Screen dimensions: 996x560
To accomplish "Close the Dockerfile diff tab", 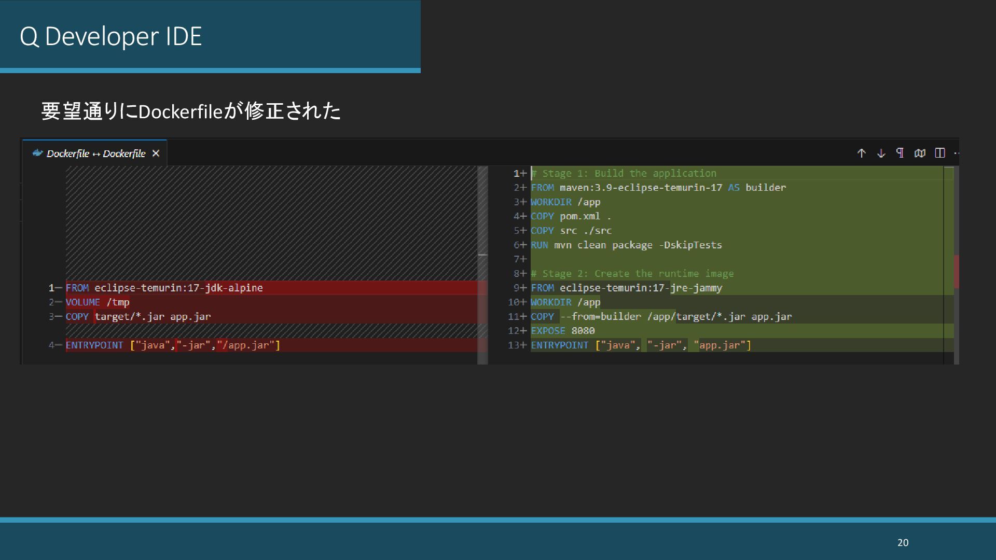I will point(156,153).
